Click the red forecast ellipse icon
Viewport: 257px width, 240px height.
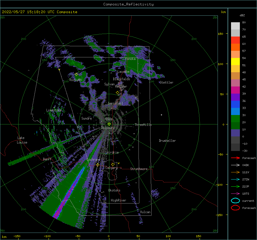[x=235, y=208]
